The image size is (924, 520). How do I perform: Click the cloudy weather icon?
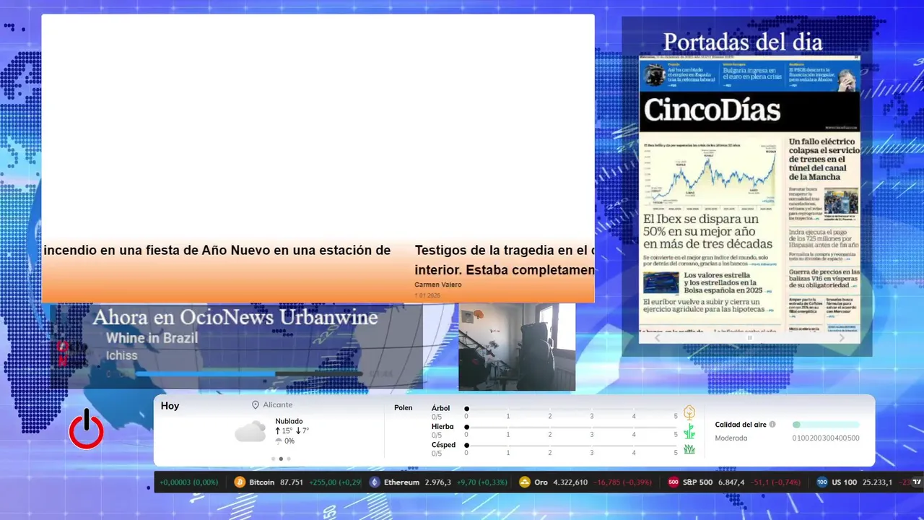[x=250, y=432]
